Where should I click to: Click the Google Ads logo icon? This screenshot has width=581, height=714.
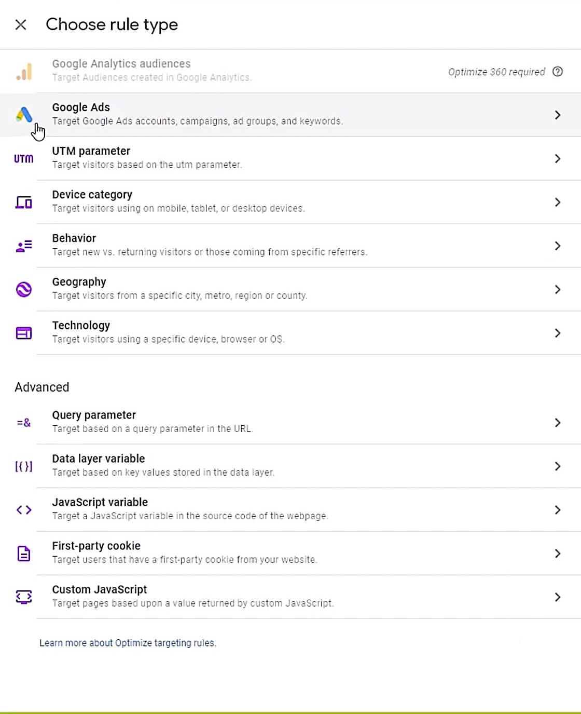pyautogui.click(x=24, y=115)
